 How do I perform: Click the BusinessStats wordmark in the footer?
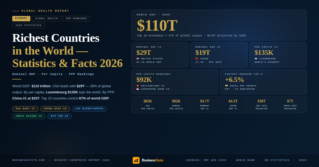click(153, 160)
